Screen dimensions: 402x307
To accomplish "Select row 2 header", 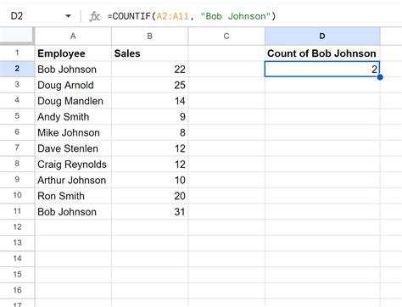I will coord(17,69).
